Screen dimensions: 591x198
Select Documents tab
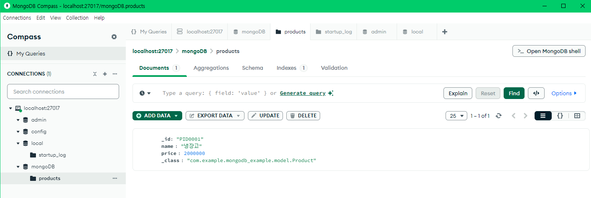click(159, 68)
